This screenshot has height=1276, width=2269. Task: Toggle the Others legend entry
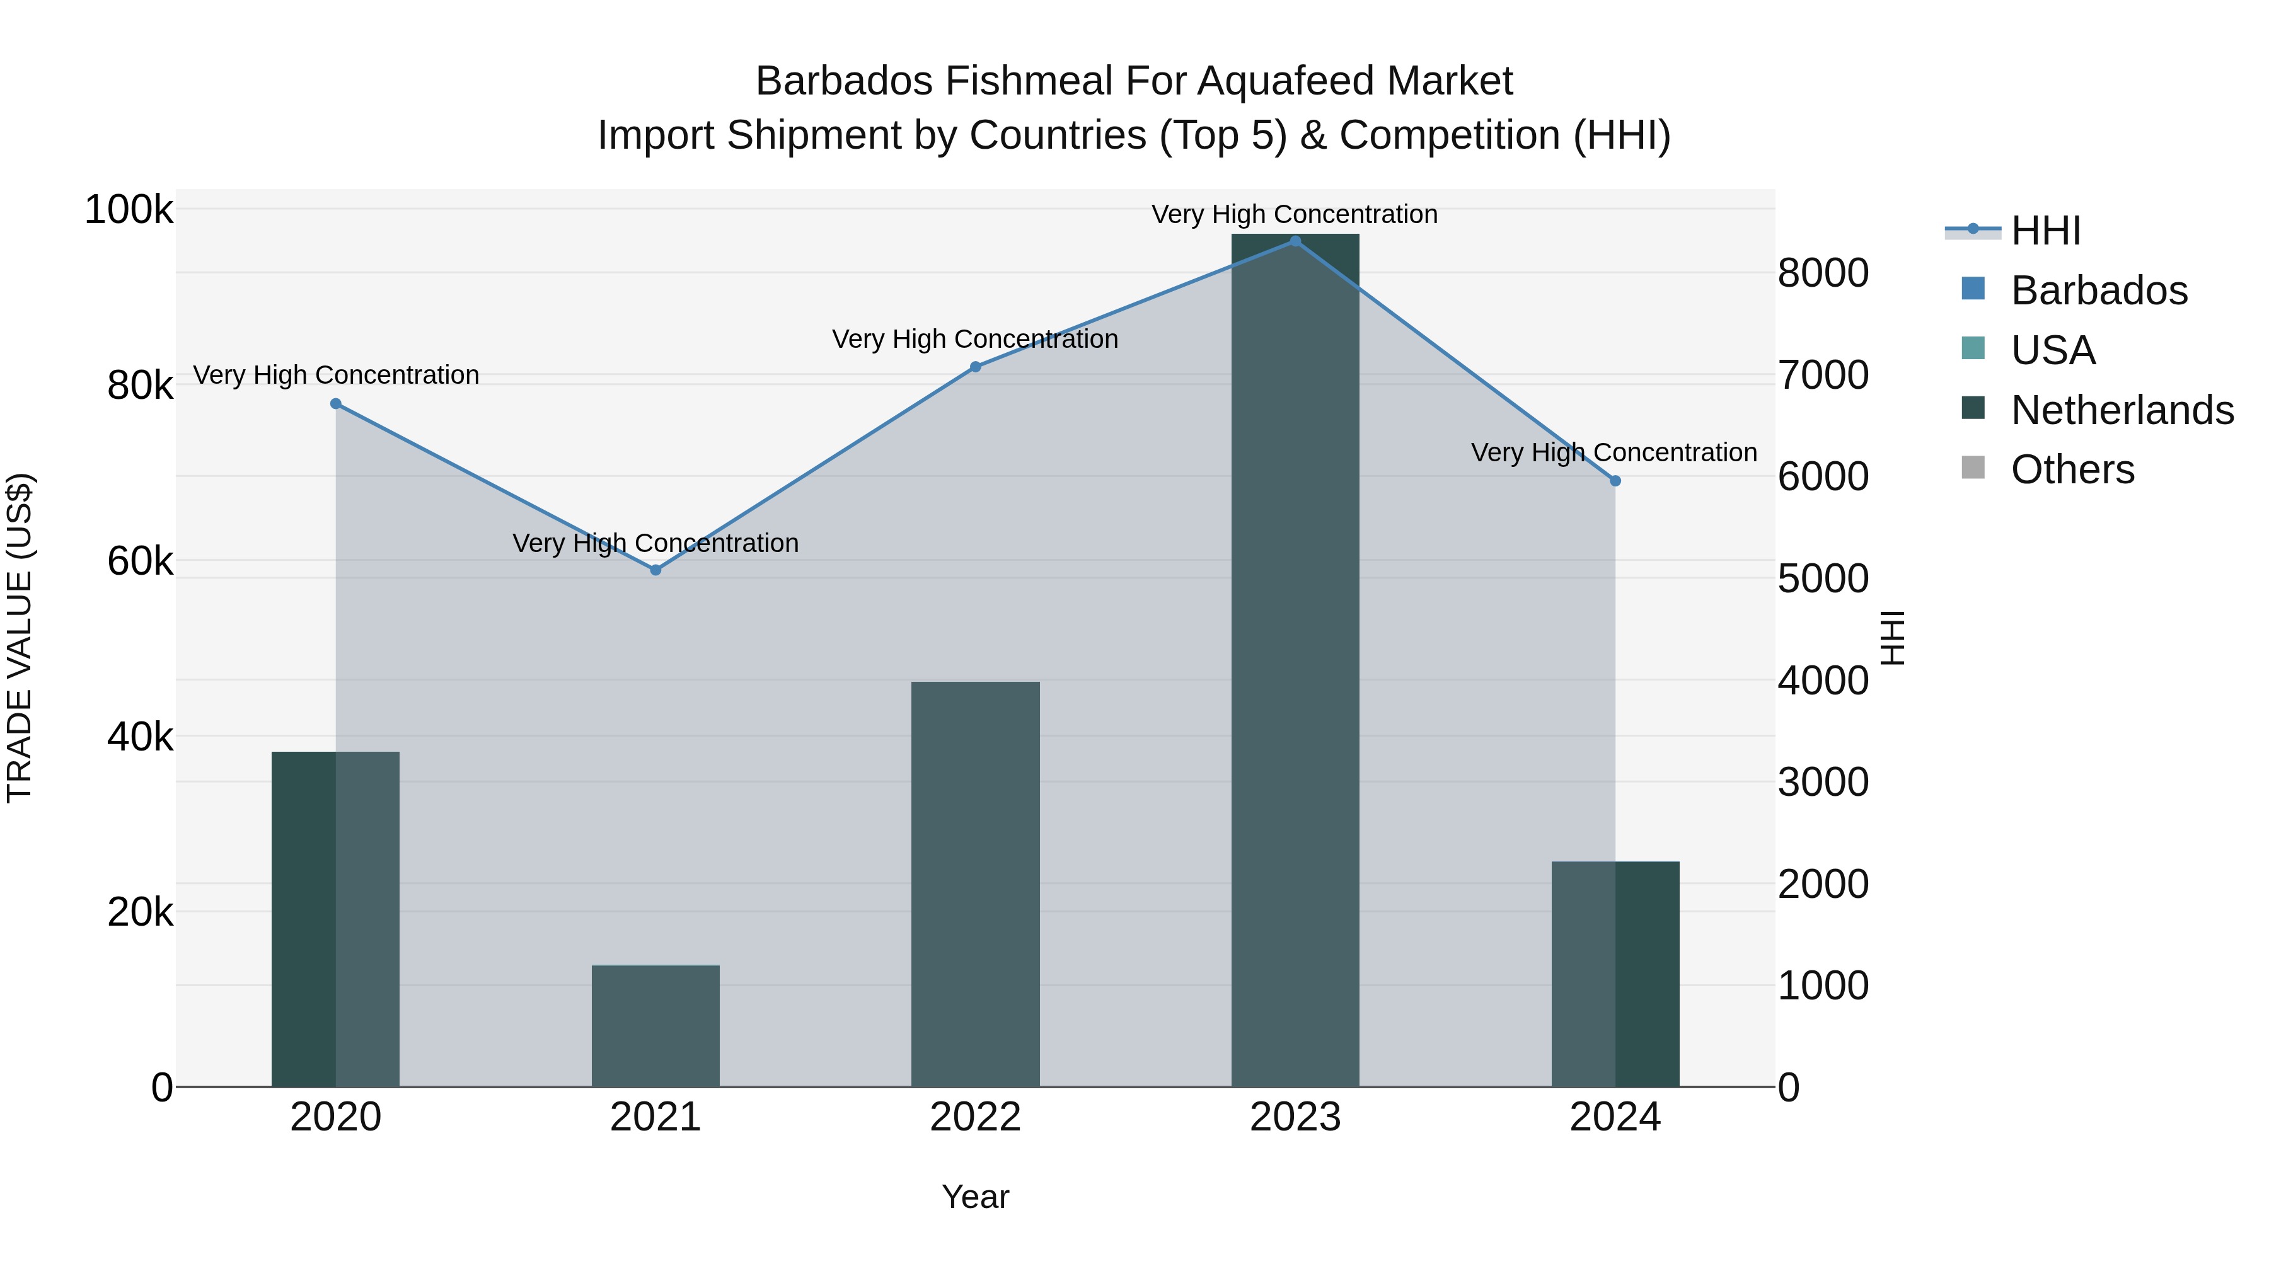pyautogui.click(x=2048, y=469)
